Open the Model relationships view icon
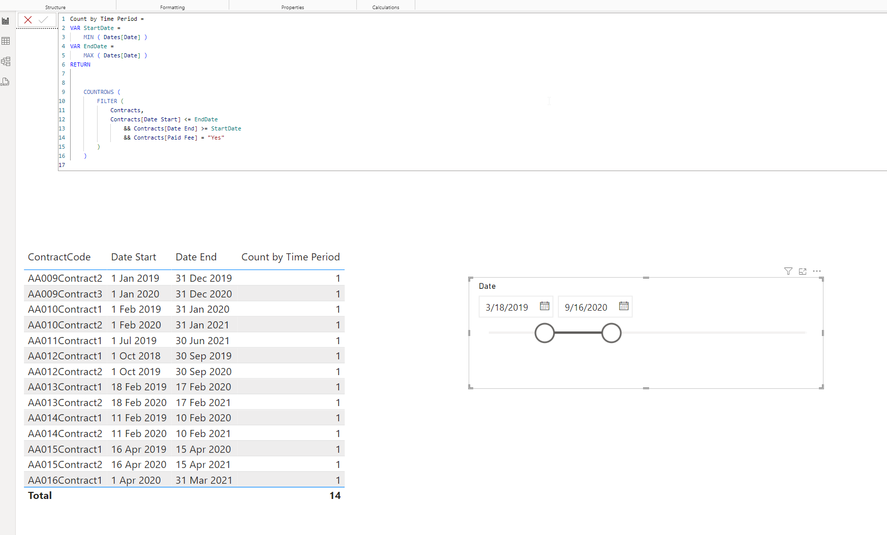The height and width of the screenshot is (535, 887). (x=6, y=61)
